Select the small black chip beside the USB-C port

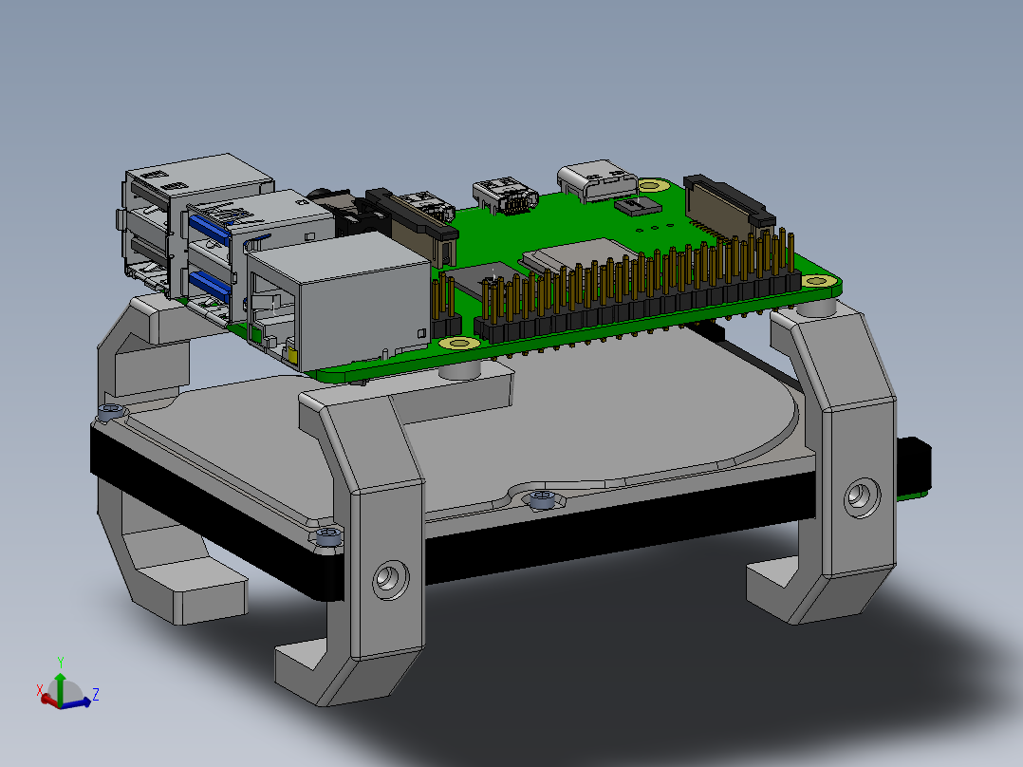(638, 206)
